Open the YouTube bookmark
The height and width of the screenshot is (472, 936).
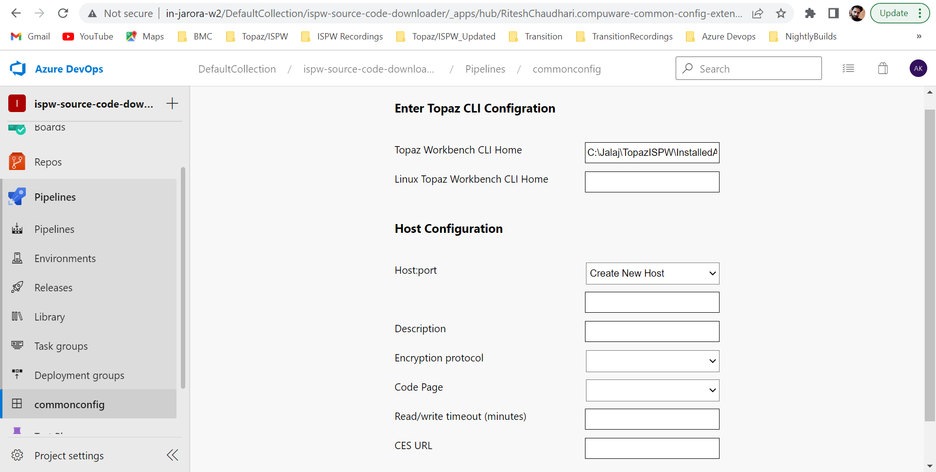88,37
